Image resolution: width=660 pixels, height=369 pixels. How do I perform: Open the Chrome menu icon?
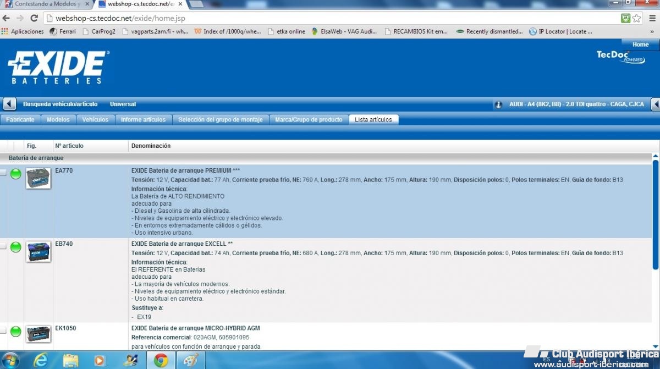point(652,18)
